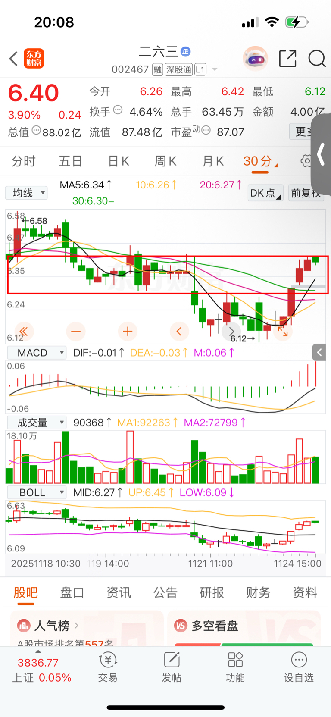Expand the side drawer handle
This screenshot has width=331, height=717.
pyautogui.click(x=321, y=154)
